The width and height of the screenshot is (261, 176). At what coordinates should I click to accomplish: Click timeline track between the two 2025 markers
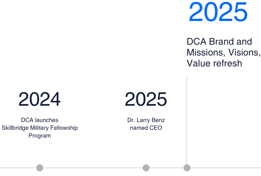(167, 168)
